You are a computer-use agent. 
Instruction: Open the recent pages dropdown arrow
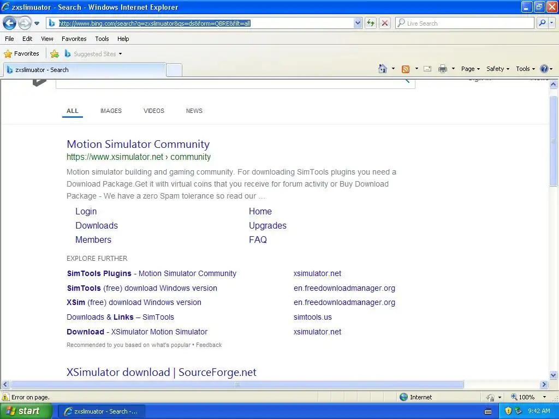[x=37, y=23]
